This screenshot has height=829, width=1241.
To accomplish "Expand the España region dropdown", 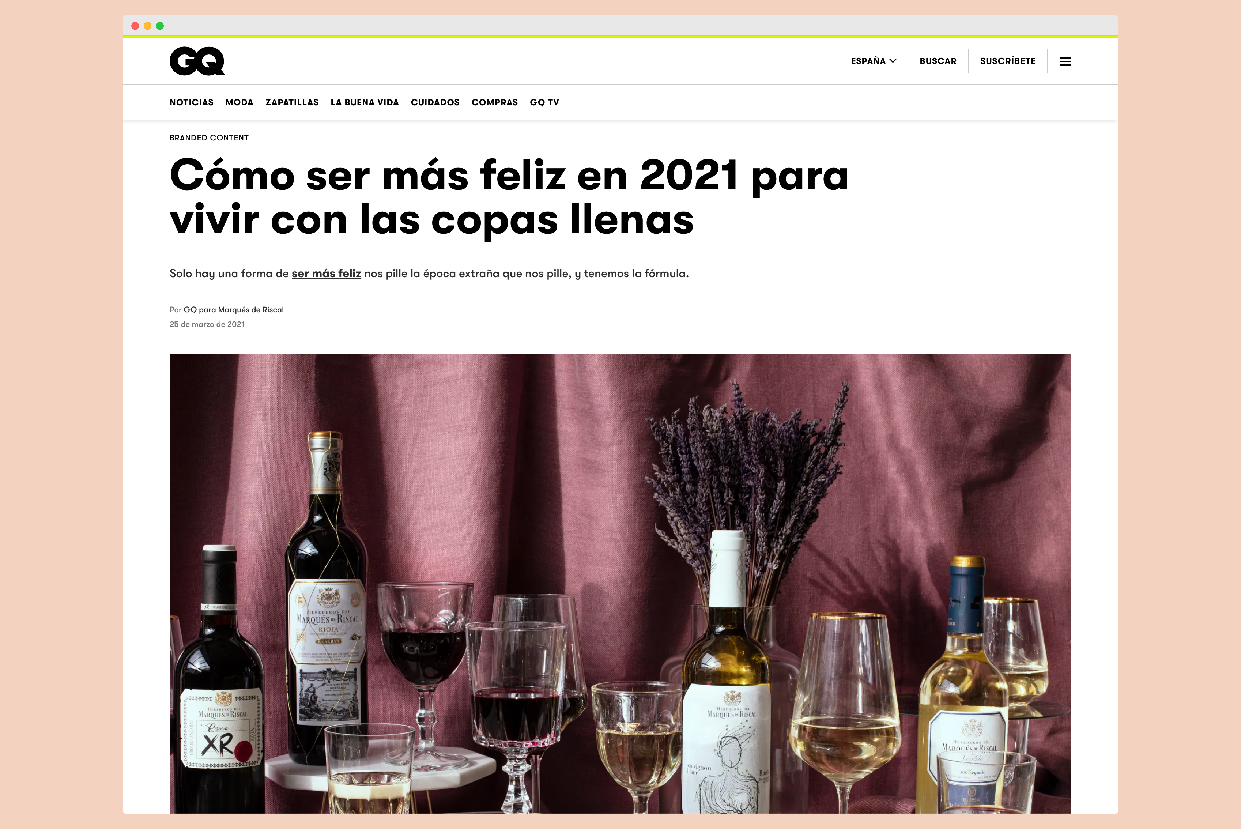I will tap(873, 61).
